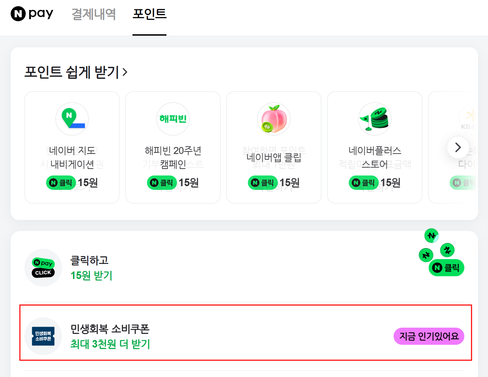Open the next cards with right chevron arrow
The width and height of the screenshot is (488, 377).
pos(458,147)
